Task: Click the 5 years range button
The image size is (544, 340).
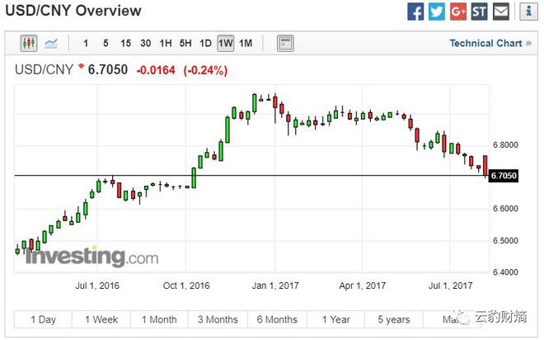Action: click(x=394, y=320)
